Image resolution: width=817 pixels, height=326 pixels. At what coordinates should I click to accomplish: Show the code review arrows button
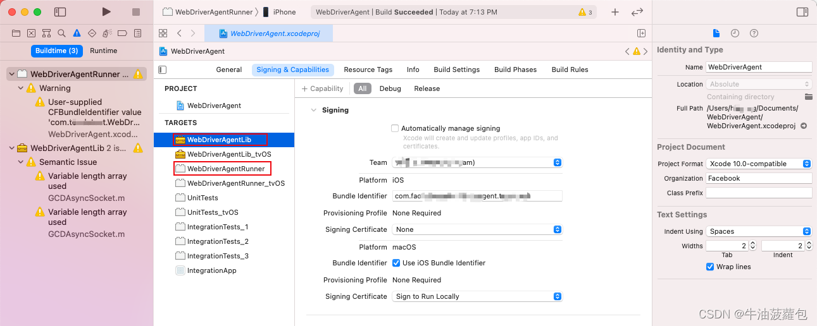pos(637,12)
